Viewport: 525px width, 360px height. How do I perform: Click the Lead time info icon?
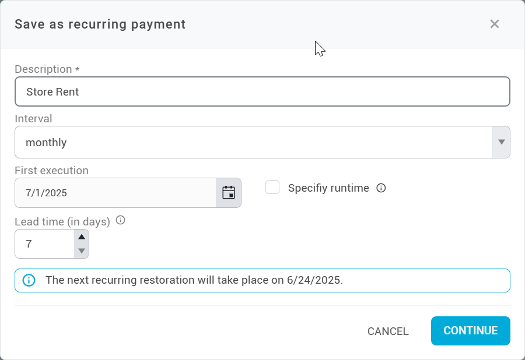pyautogui.click(x=121, y=220)
